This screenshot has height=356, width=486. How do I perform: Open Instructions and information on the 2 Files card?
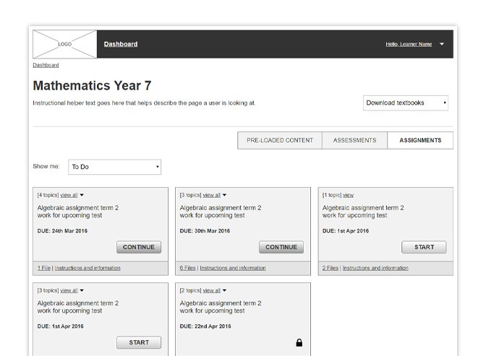pyautogui.click(x=375, y=268)
